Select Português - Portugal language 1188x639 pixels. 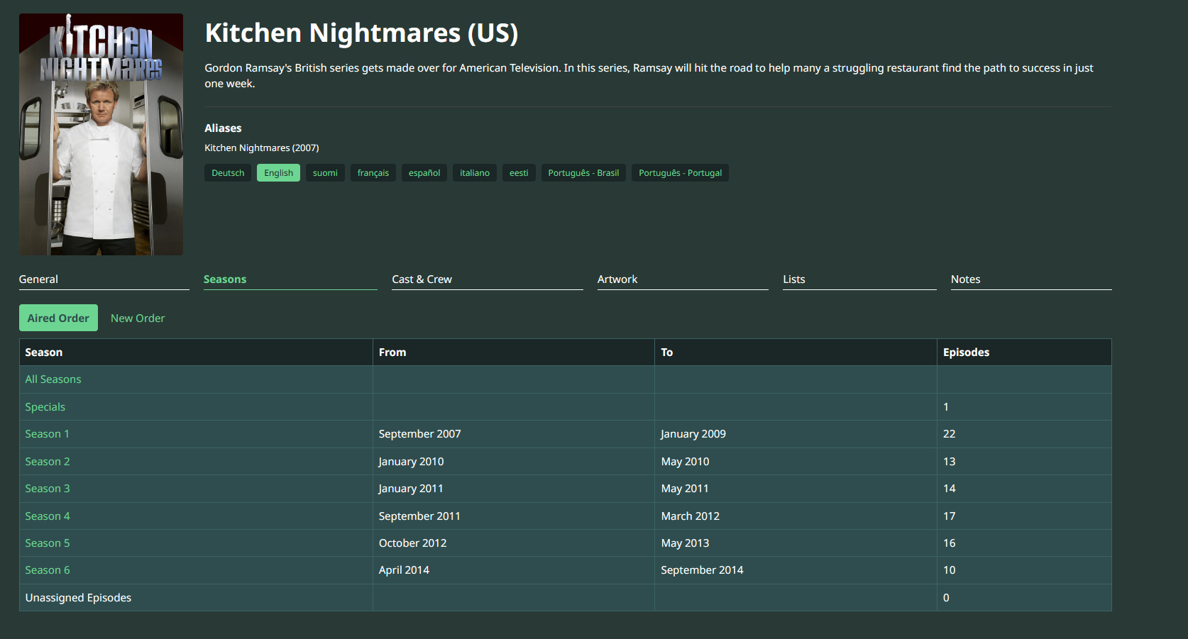pyautogui.click(x=680, y=173)
